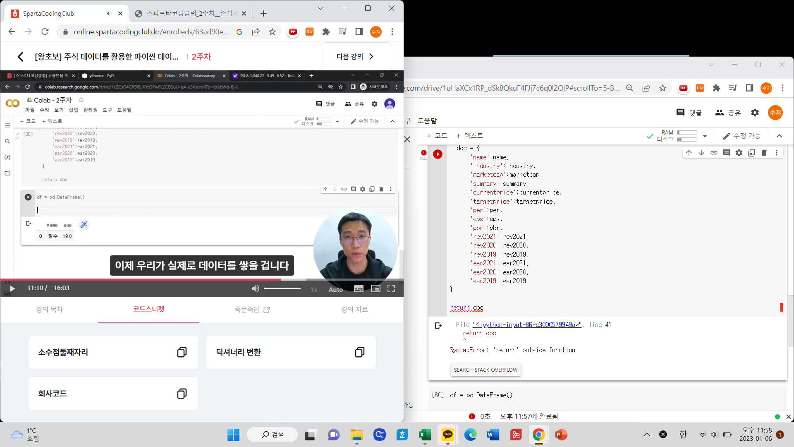Add text cell with + 텍스트

[x=469, y=136]
